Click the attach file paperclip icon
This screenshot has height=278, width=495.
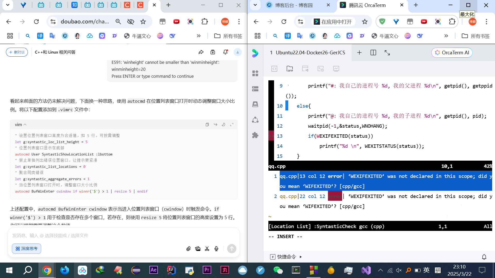188,249
